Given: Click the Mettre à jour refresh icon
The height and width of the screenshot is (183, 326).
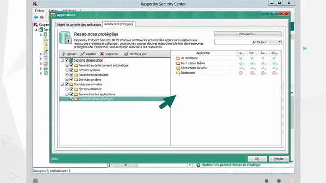Looking at the screenshot, I should tap(126, 54).
